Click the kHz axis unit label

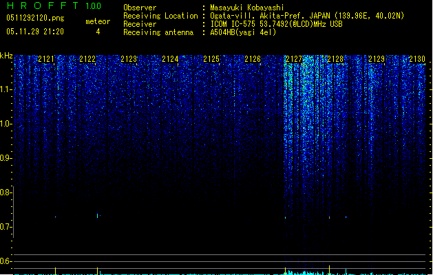[x=6, y=56]
